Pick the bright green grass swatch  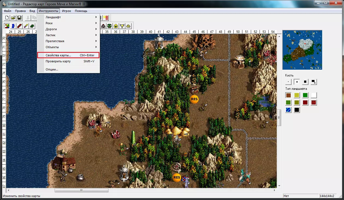tap(305, 95)
